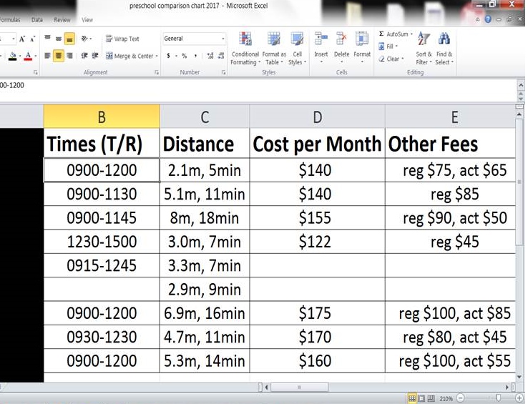Screen dimensions: 528x404
Task: Apply Top Align to the cell
Action: coord(47,39)
